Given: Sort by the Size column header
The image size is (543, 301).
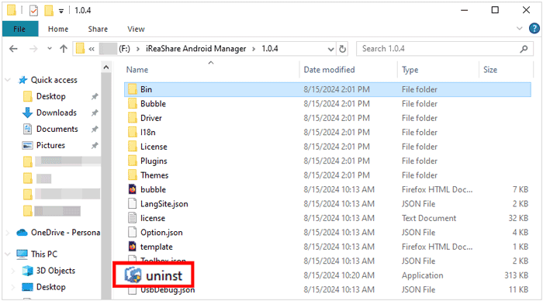Looking at the screenshot, I should [490, 70].
